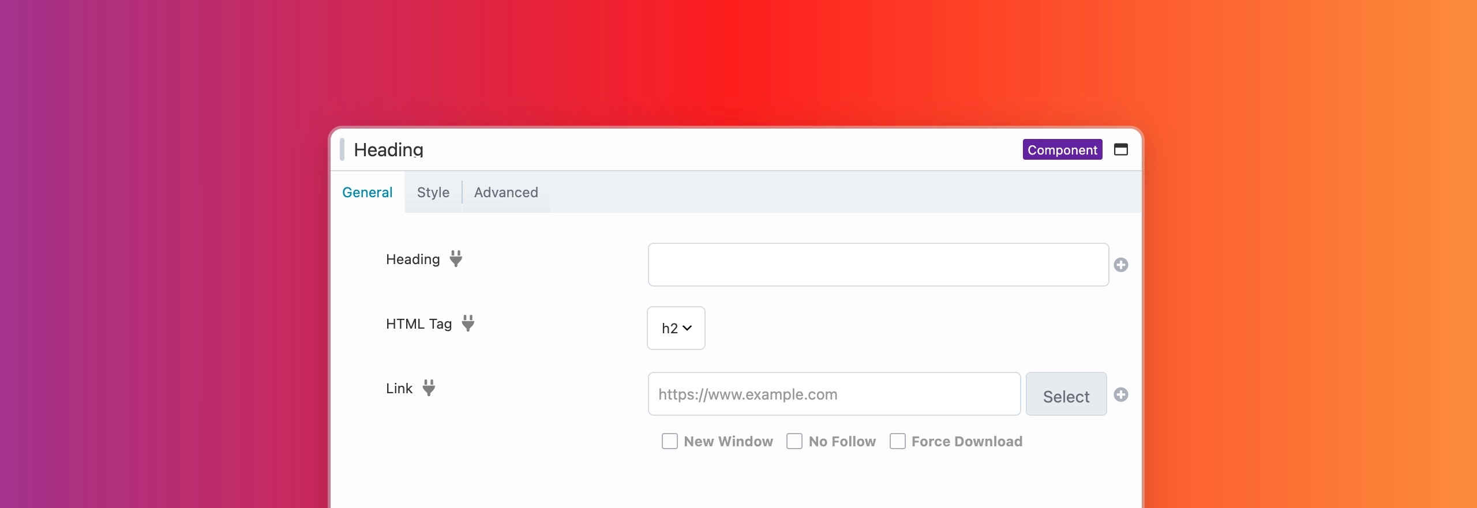Viewport: 1477px width, 508px height.
Task: Switch to the General tab
Action: 367,193
